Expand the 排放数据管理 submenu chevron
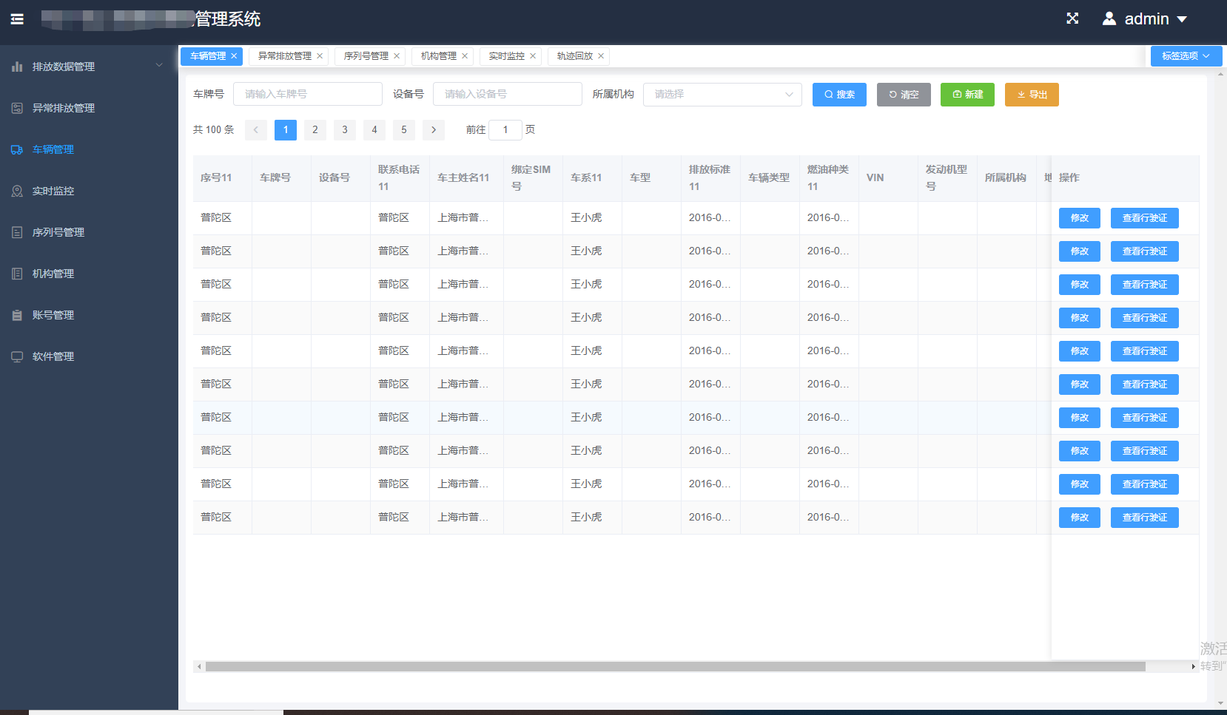This screenshot has width=1227, height=715. (x=159, y=66)
